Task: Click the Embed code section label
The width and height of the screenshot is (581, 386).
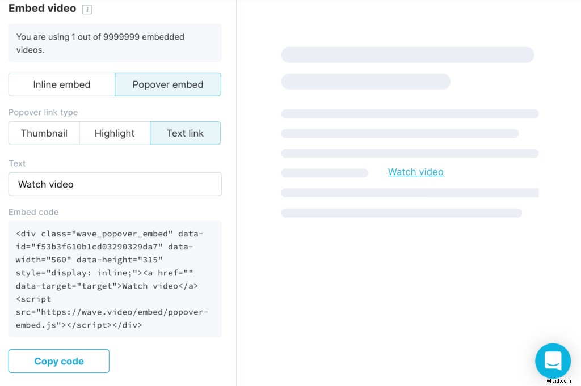Action: point(33,212)
